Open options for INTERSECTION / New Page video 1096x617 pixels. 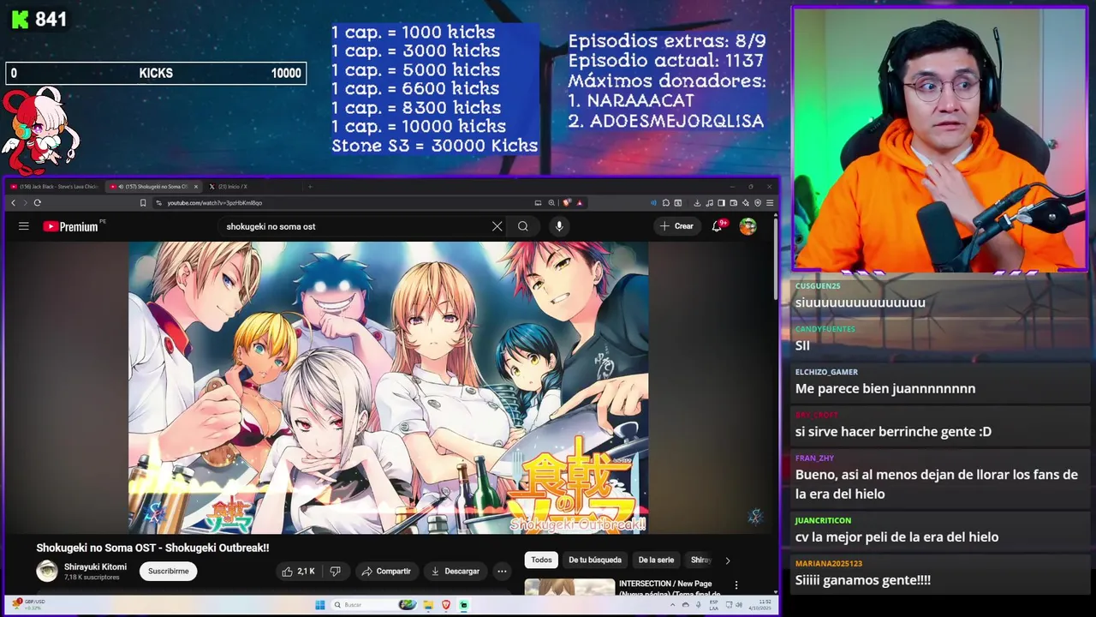pos(736,585)
